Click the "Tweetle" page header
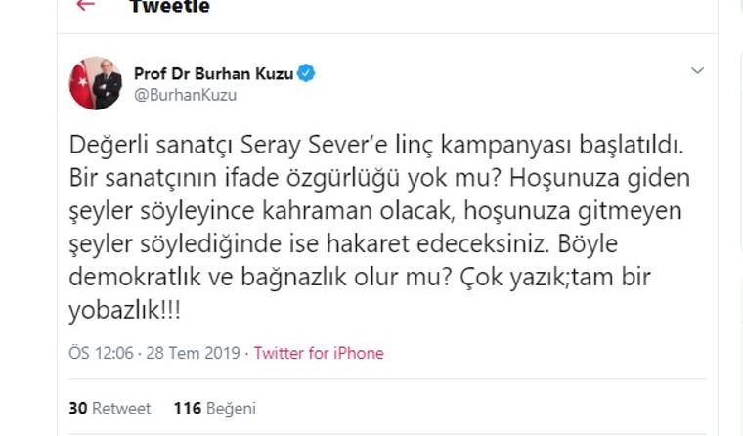The image size is (743, 436). pyautogui.click(x=169, y=7)
